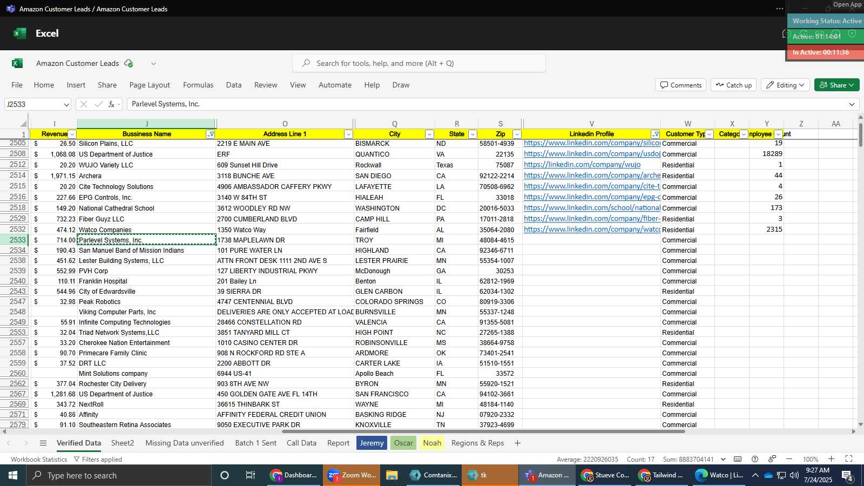Open the Bussiness Name filter button
The width and height of the screenshot is (864, 486).
click(x=211, y=134)
